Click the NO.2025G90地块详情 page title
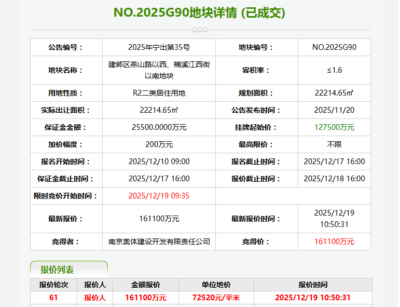 click(200, 12)
